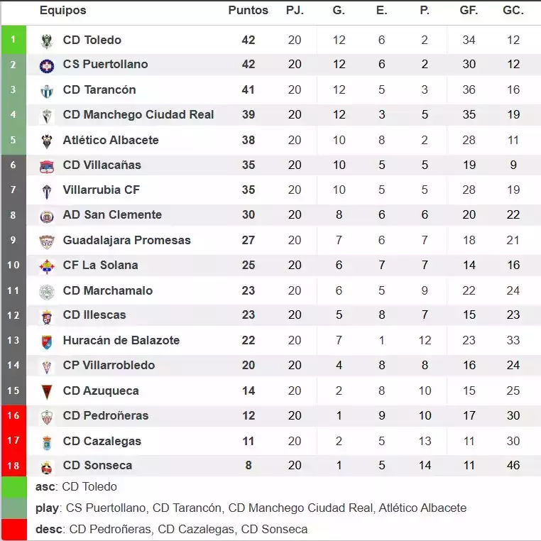Click the Atlético Albacete team crest
The image size is (541, 541).
point(47,141)
